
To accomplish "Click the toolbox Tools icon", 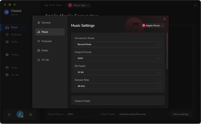I will (x=7, y=68).
